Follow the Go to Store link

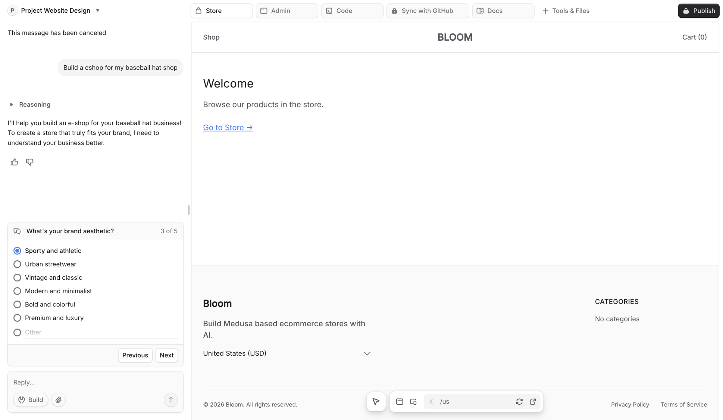228,127
